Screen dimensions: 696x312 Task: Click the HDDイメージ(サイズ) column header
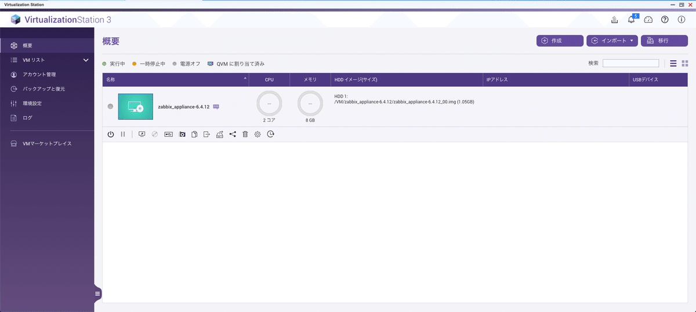point(407,79)
